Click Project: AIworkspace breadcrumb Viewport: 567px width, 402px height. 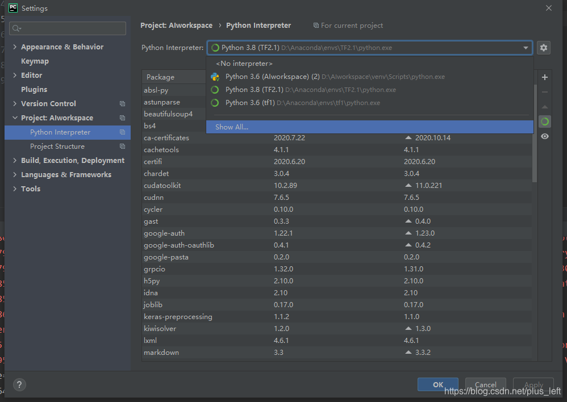click(177, 26)
